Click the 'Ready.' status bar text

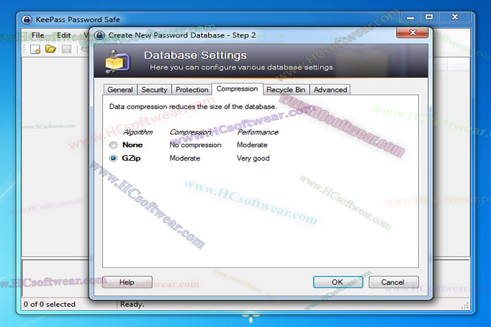point(132,304)
